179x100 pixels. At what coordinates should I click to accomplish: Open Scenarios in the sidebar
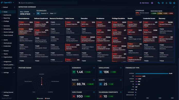(8, 26)
